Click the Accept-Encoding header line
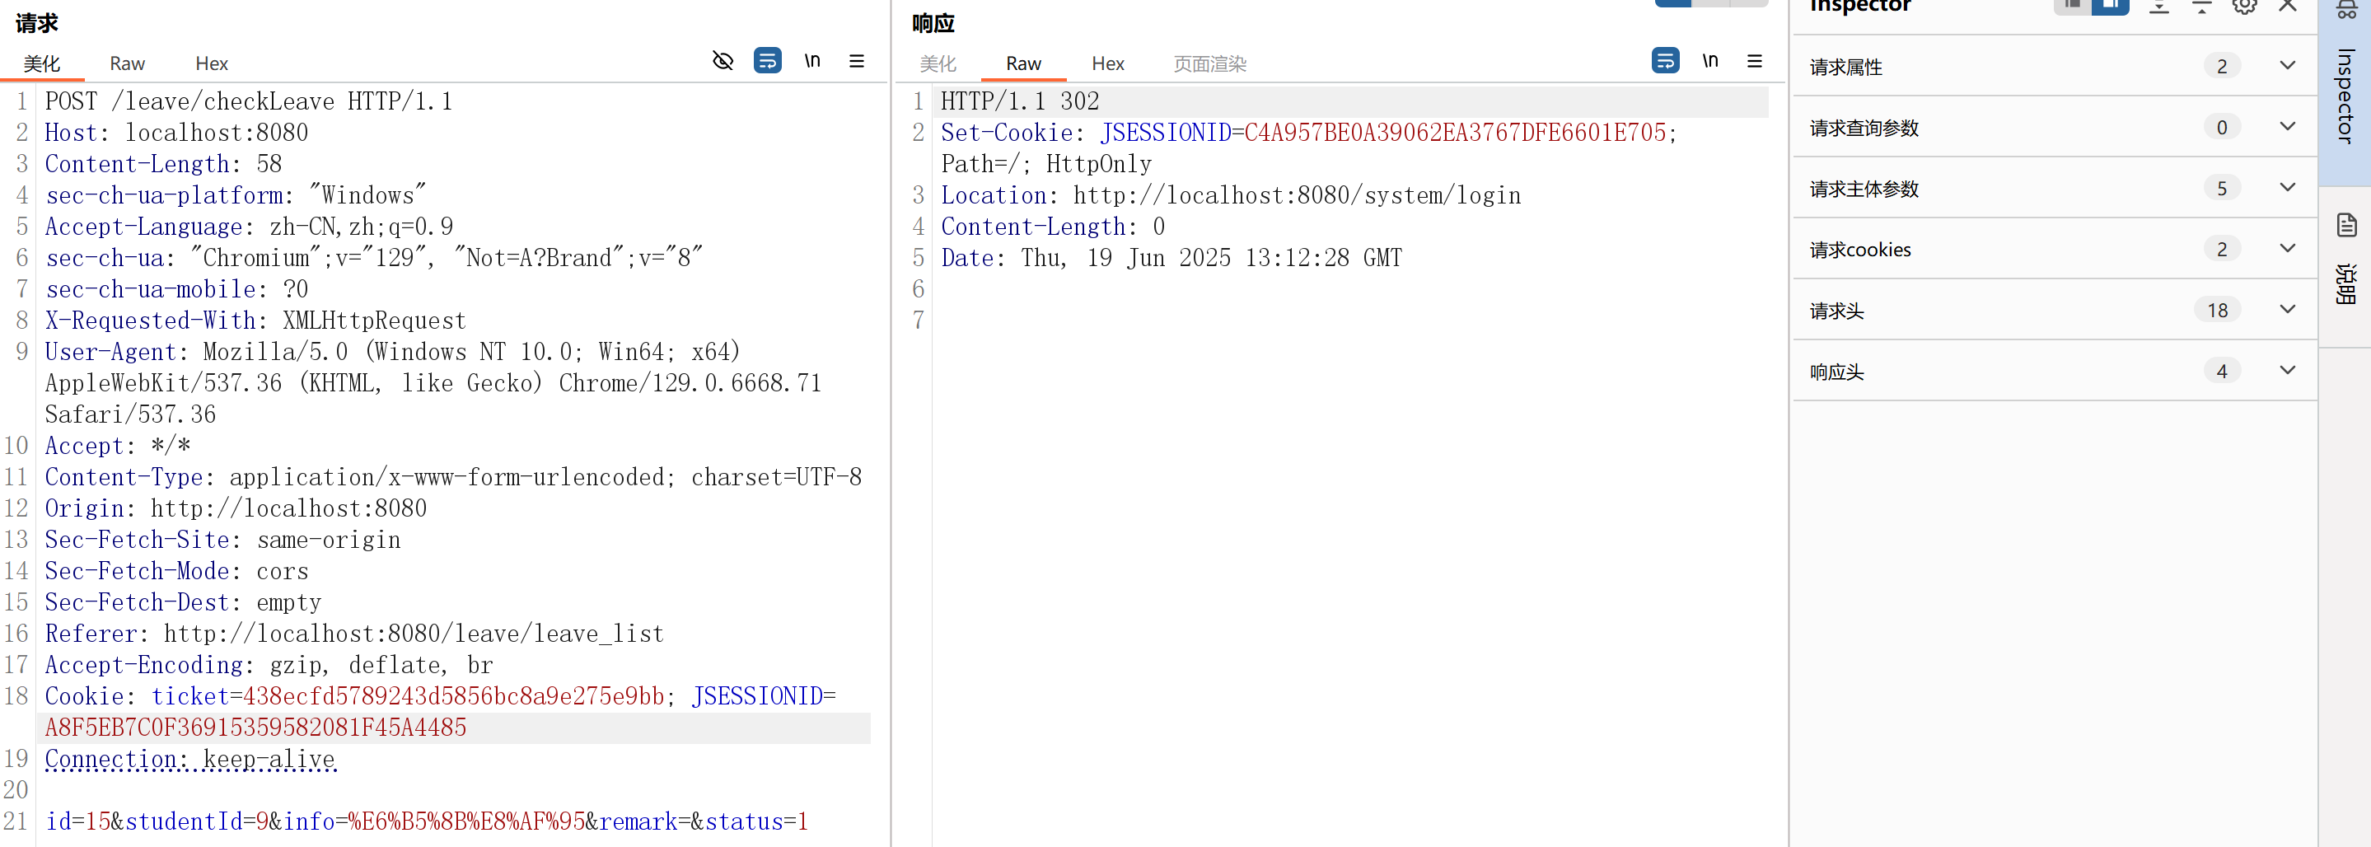This screenshot has height=847, width=2371. tap(269, 665)
